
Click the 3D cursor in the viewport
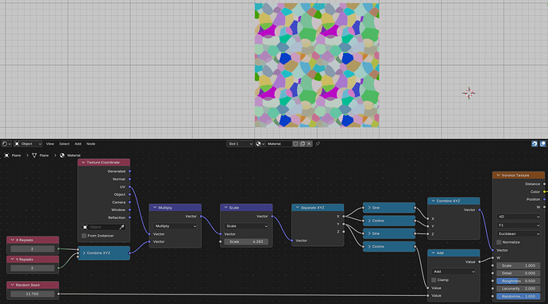point(469,94)
